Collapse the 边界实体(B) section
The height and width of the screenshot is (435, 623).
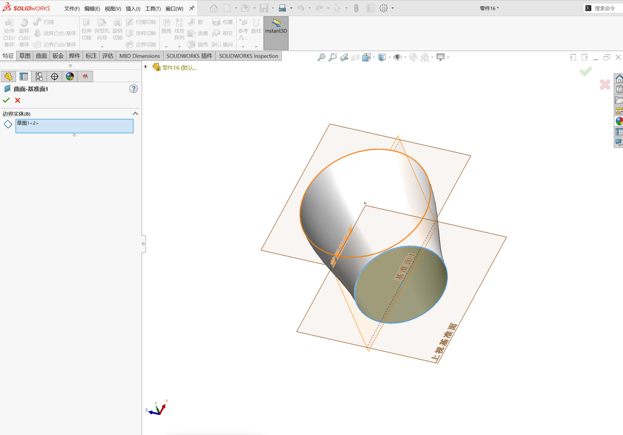point(135,114)
